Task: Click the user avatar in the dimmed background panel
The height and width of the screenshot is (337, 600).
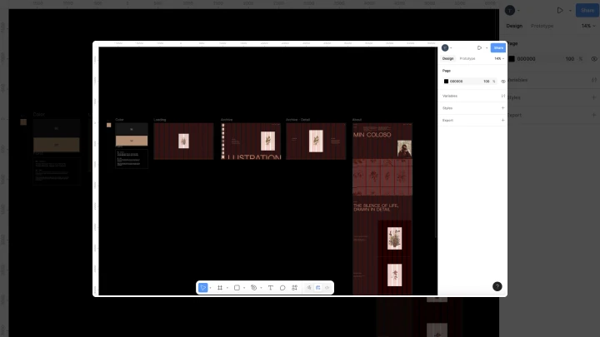Action: point(510,10)
